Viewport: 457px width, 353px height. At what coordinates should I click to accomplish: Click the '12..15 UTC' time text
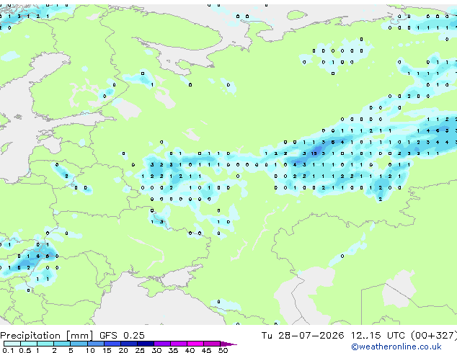click(378, 336)
